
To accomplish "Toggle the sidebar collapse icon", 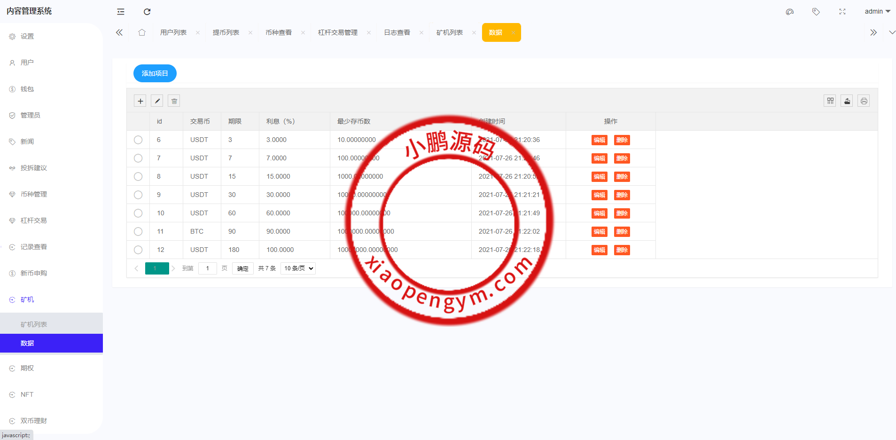I will [121, 12].
